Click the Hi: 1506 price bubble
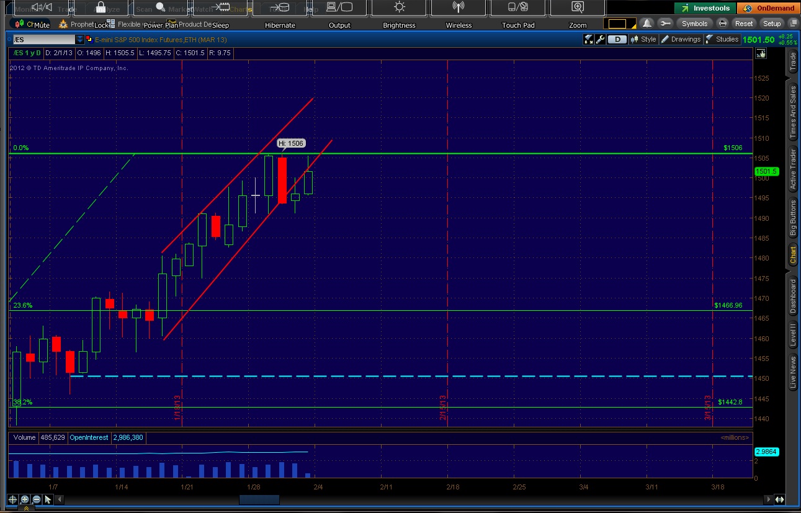The height and width of the screenshot is (513, 801). coord(291,143)
